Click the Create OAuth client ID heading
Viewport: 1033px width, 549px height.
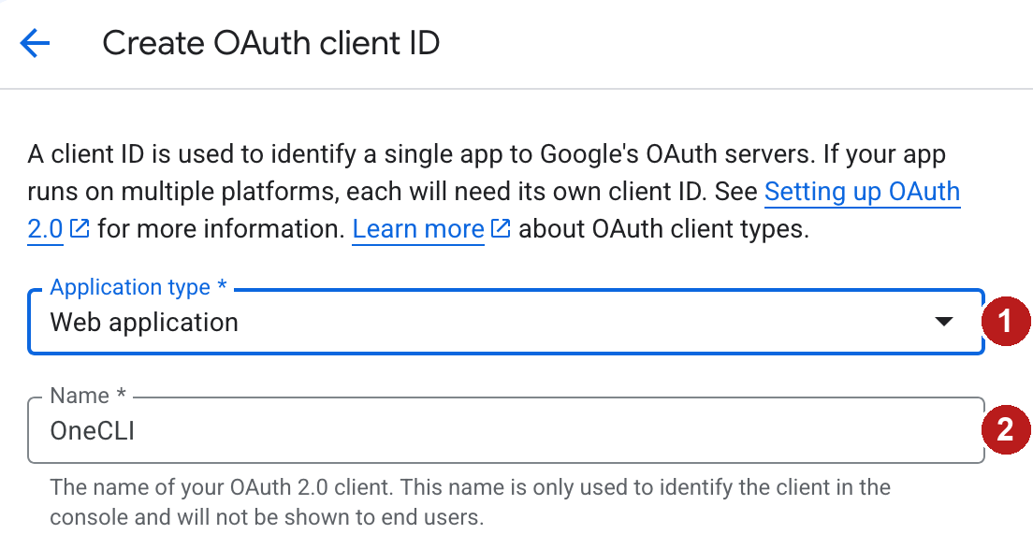pos(270,43)
